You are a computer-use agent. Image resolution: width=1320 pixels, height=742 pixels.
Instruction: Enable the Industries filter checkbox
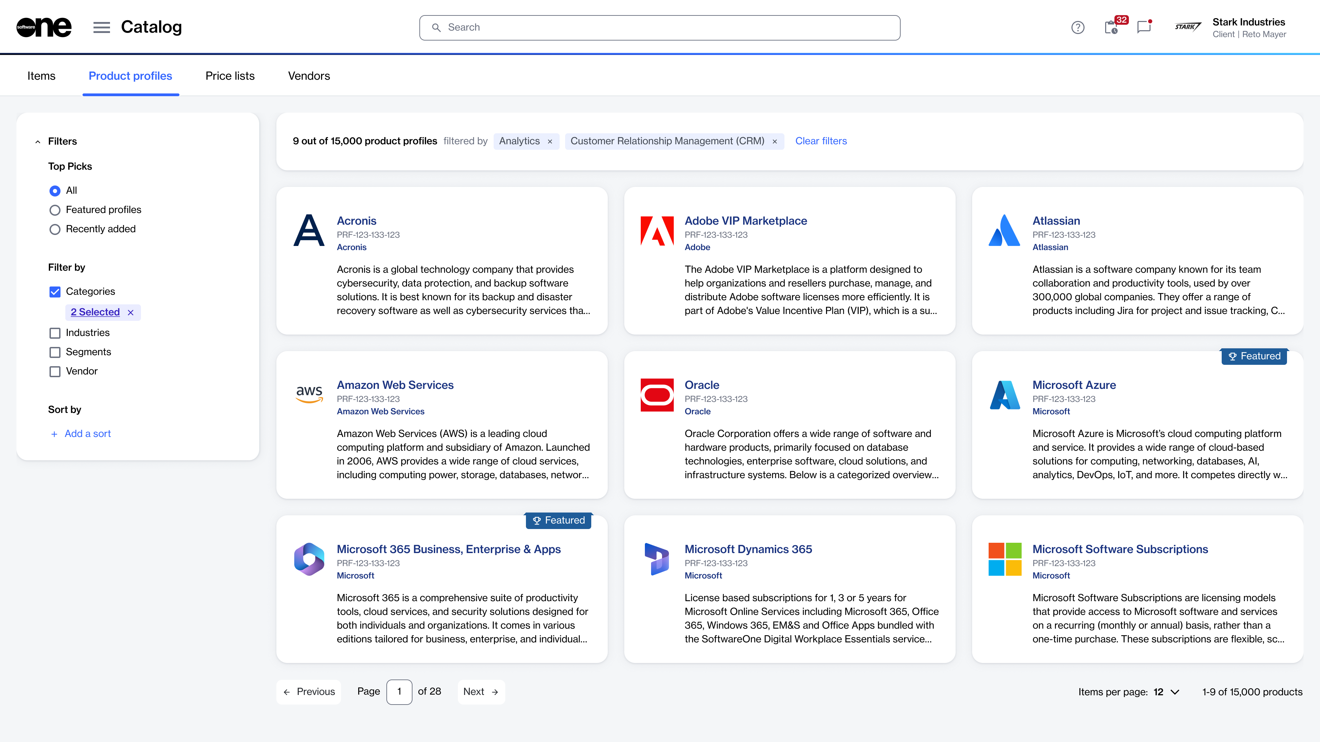point(55,333)
